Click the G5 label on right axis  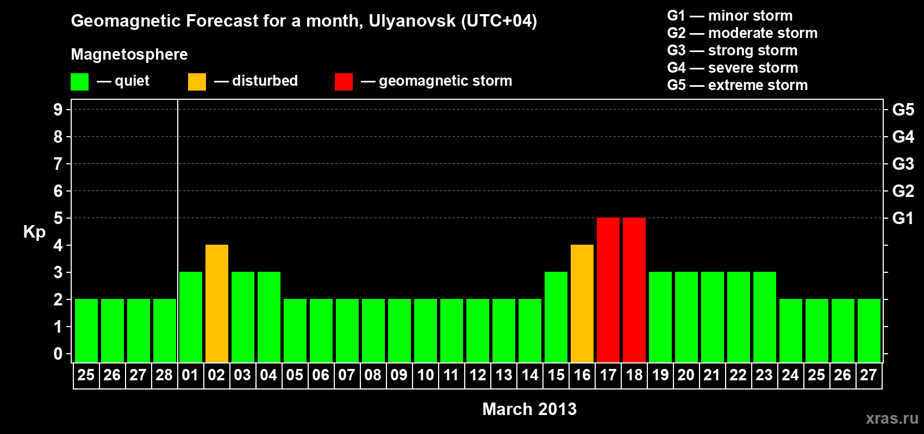903,110
